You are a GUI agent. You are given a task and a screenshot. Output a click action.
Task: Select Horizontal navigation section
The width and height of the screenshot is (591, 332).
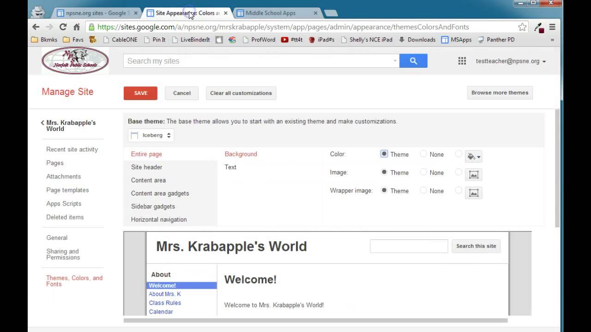[x=170, y=219]
